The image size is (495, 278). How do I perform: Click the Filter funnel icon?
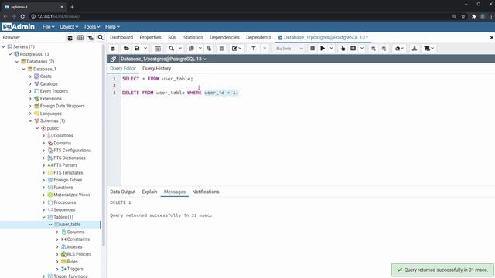(x=254, y=49)
